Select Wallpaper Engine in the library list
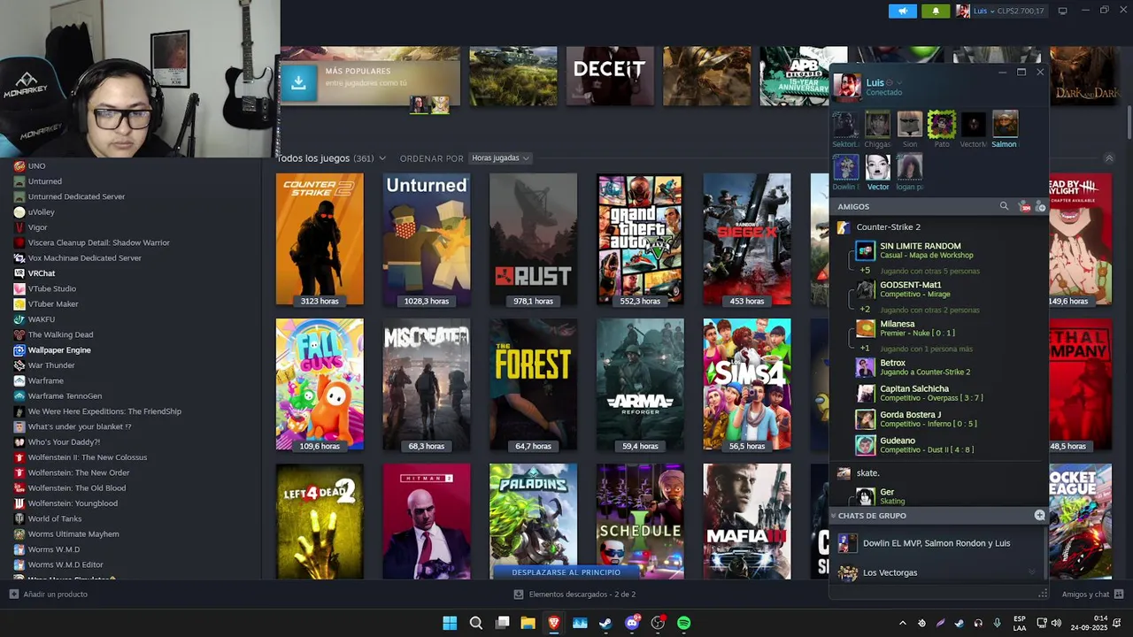1133x637 pixels. 59,350
